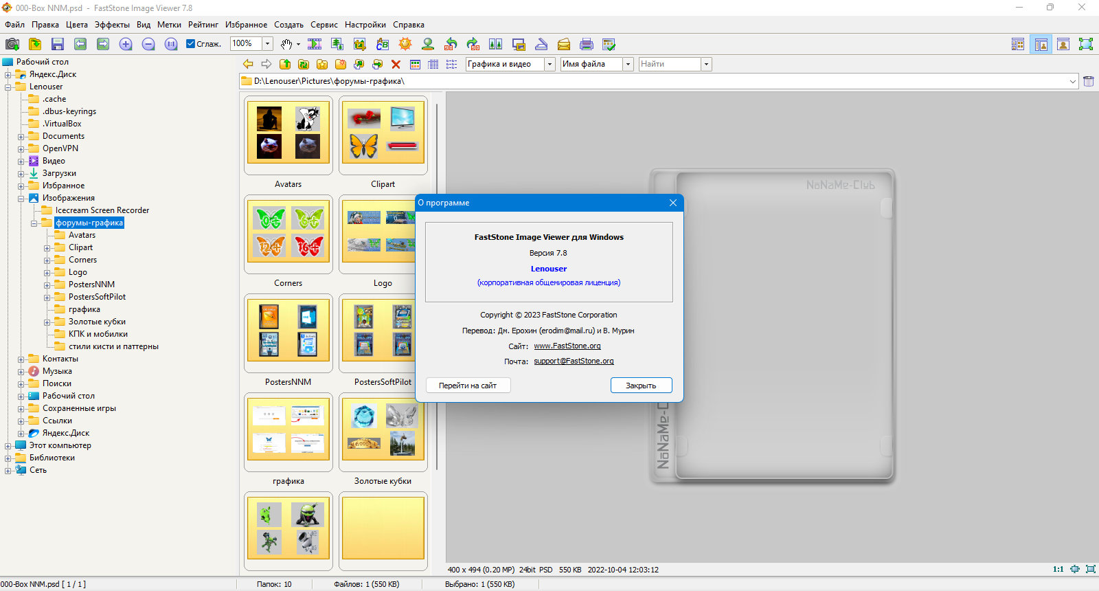The image size is (1099, 591).
Task: Click the Crop Board icon
Action: (360, 44)
